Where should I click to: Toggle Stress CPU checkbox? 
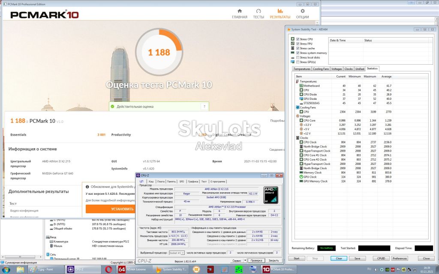298,39
